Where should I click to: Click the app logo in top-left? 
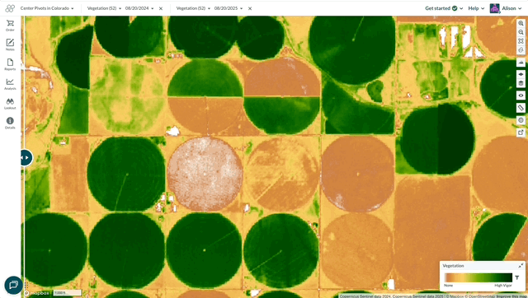(x=10, y=8)
